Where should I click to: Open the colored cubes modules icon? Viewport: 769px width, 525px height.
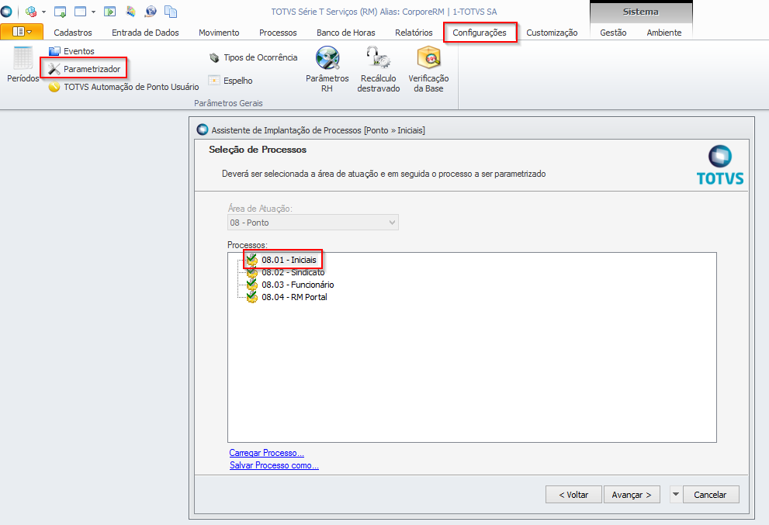31,12
